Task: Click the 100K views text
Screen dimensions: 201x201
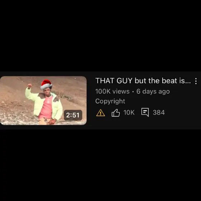Action: click(x=112, y=92)
